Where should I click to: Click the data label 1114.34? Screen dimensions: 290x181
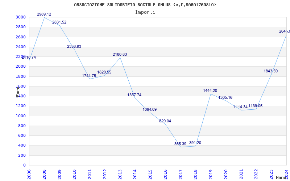coord(240,107)
